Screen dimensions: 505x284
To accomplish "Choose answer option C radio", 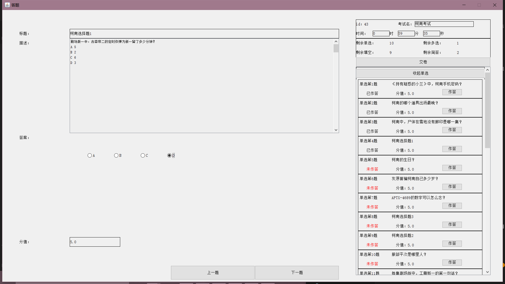I will coord(143,155).
